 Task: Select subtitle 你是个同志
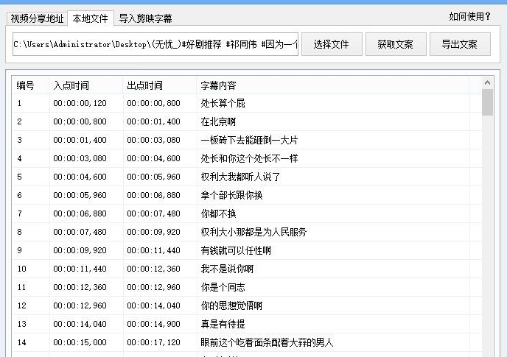point(223,288)
